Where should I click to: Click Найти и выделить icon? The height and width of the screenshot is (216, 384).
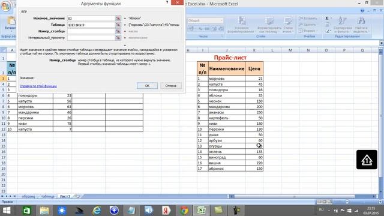pyautogui.click(x=361, y=25)
